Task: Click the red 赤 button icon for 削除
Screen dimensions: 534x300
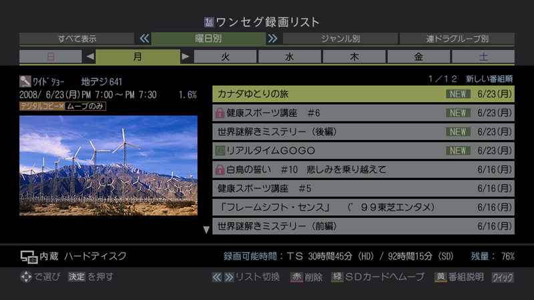Action: (x=296, y=277)
